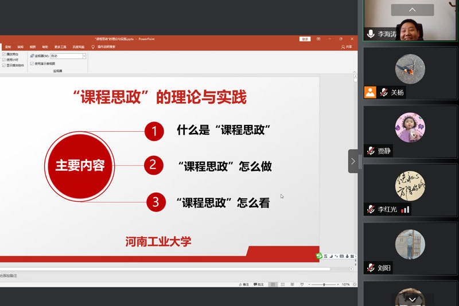Click red 主要内容 circle
Image resolution: width=459 pixels, height=306 pixels.
[x=80, y=166]
